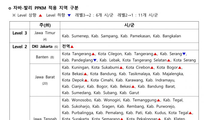The width and height of the screenshot is (204, 120).
Task: Click the blue down triangle after Kab. Serang
Action: [184, 54]
